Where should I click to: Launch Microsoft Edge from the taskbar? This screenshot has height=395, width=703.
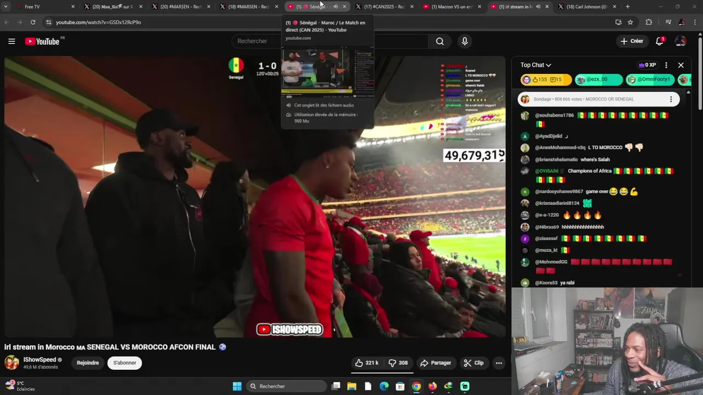tap(384, 386)
